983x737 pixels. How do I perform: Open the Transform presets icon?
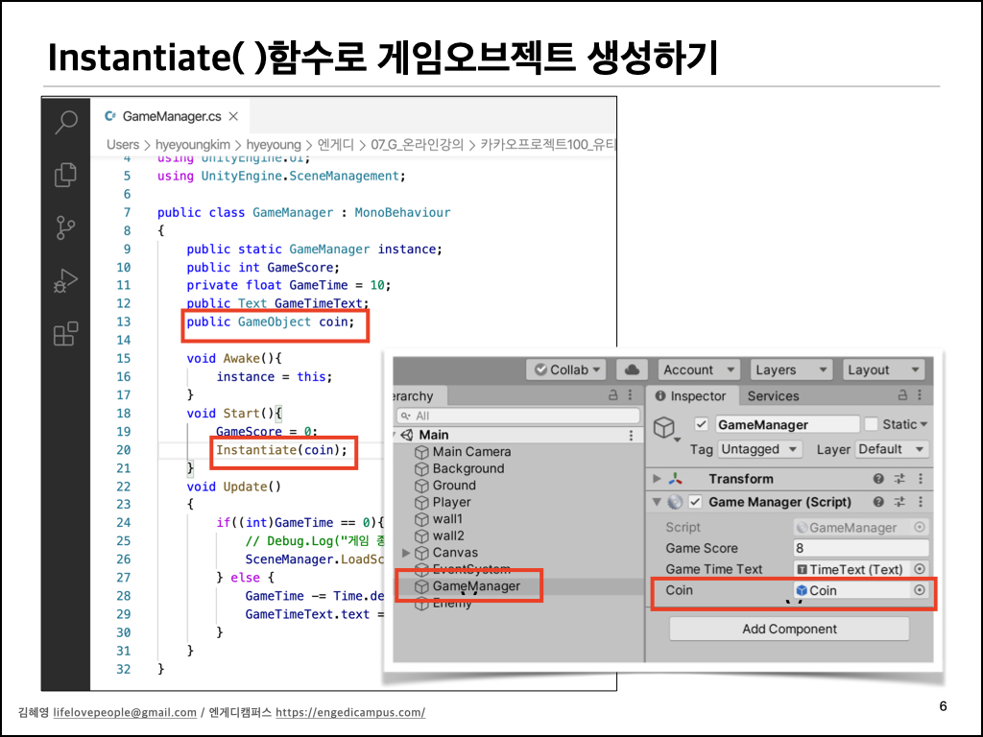(899, 479)
